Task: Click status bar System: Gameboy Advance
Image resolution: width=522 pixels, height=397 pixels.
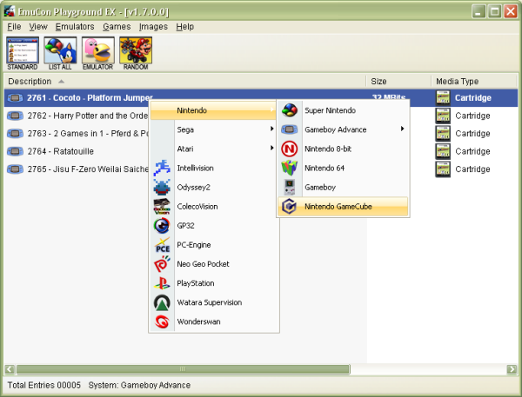Action: click(139, 385)
